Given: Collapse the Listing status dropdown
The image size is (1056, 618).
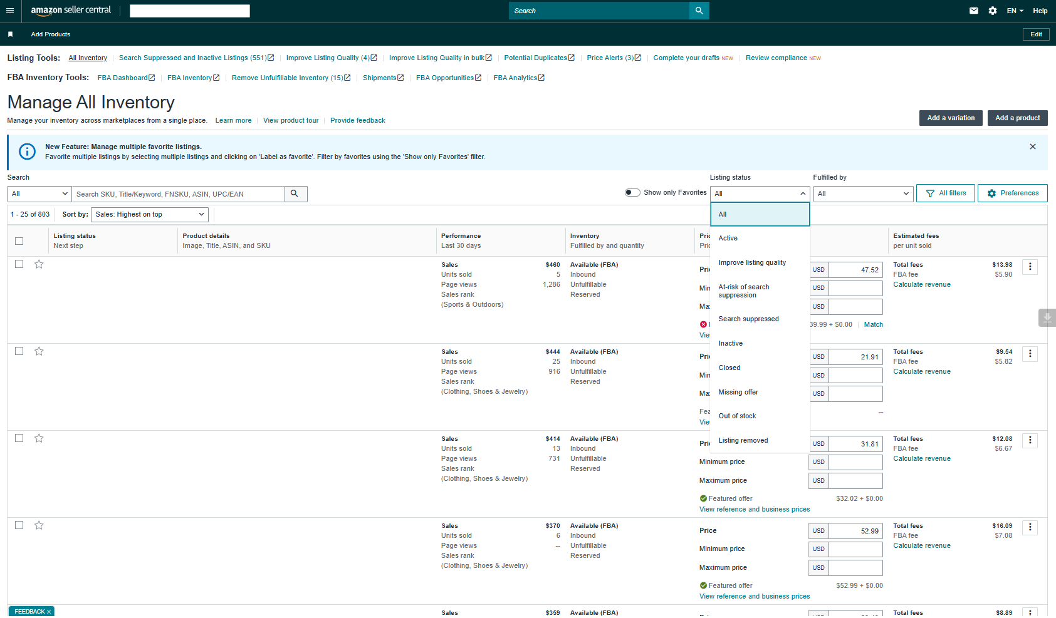Looking at the screenshot, I should coord(760,194).
